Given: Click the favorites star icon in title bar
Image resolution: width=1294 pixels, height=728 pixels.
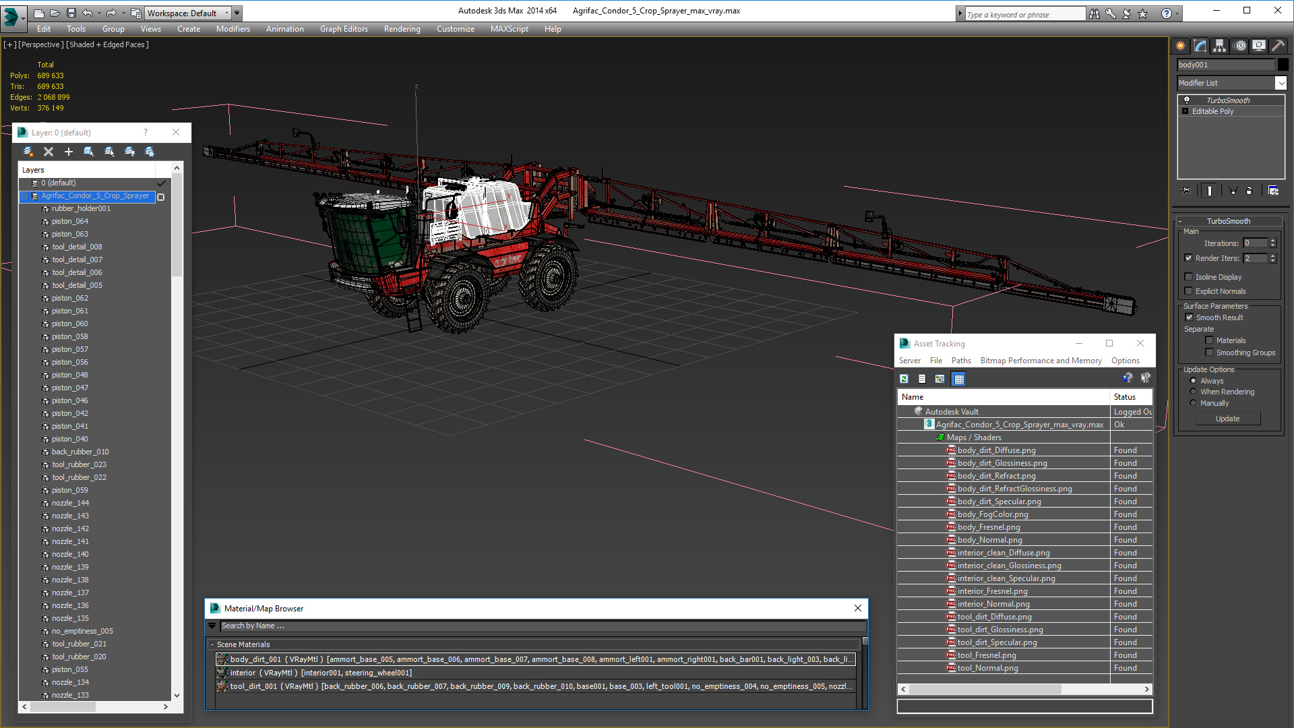Looking at the screenshot, I should [x=1143, y=13].
